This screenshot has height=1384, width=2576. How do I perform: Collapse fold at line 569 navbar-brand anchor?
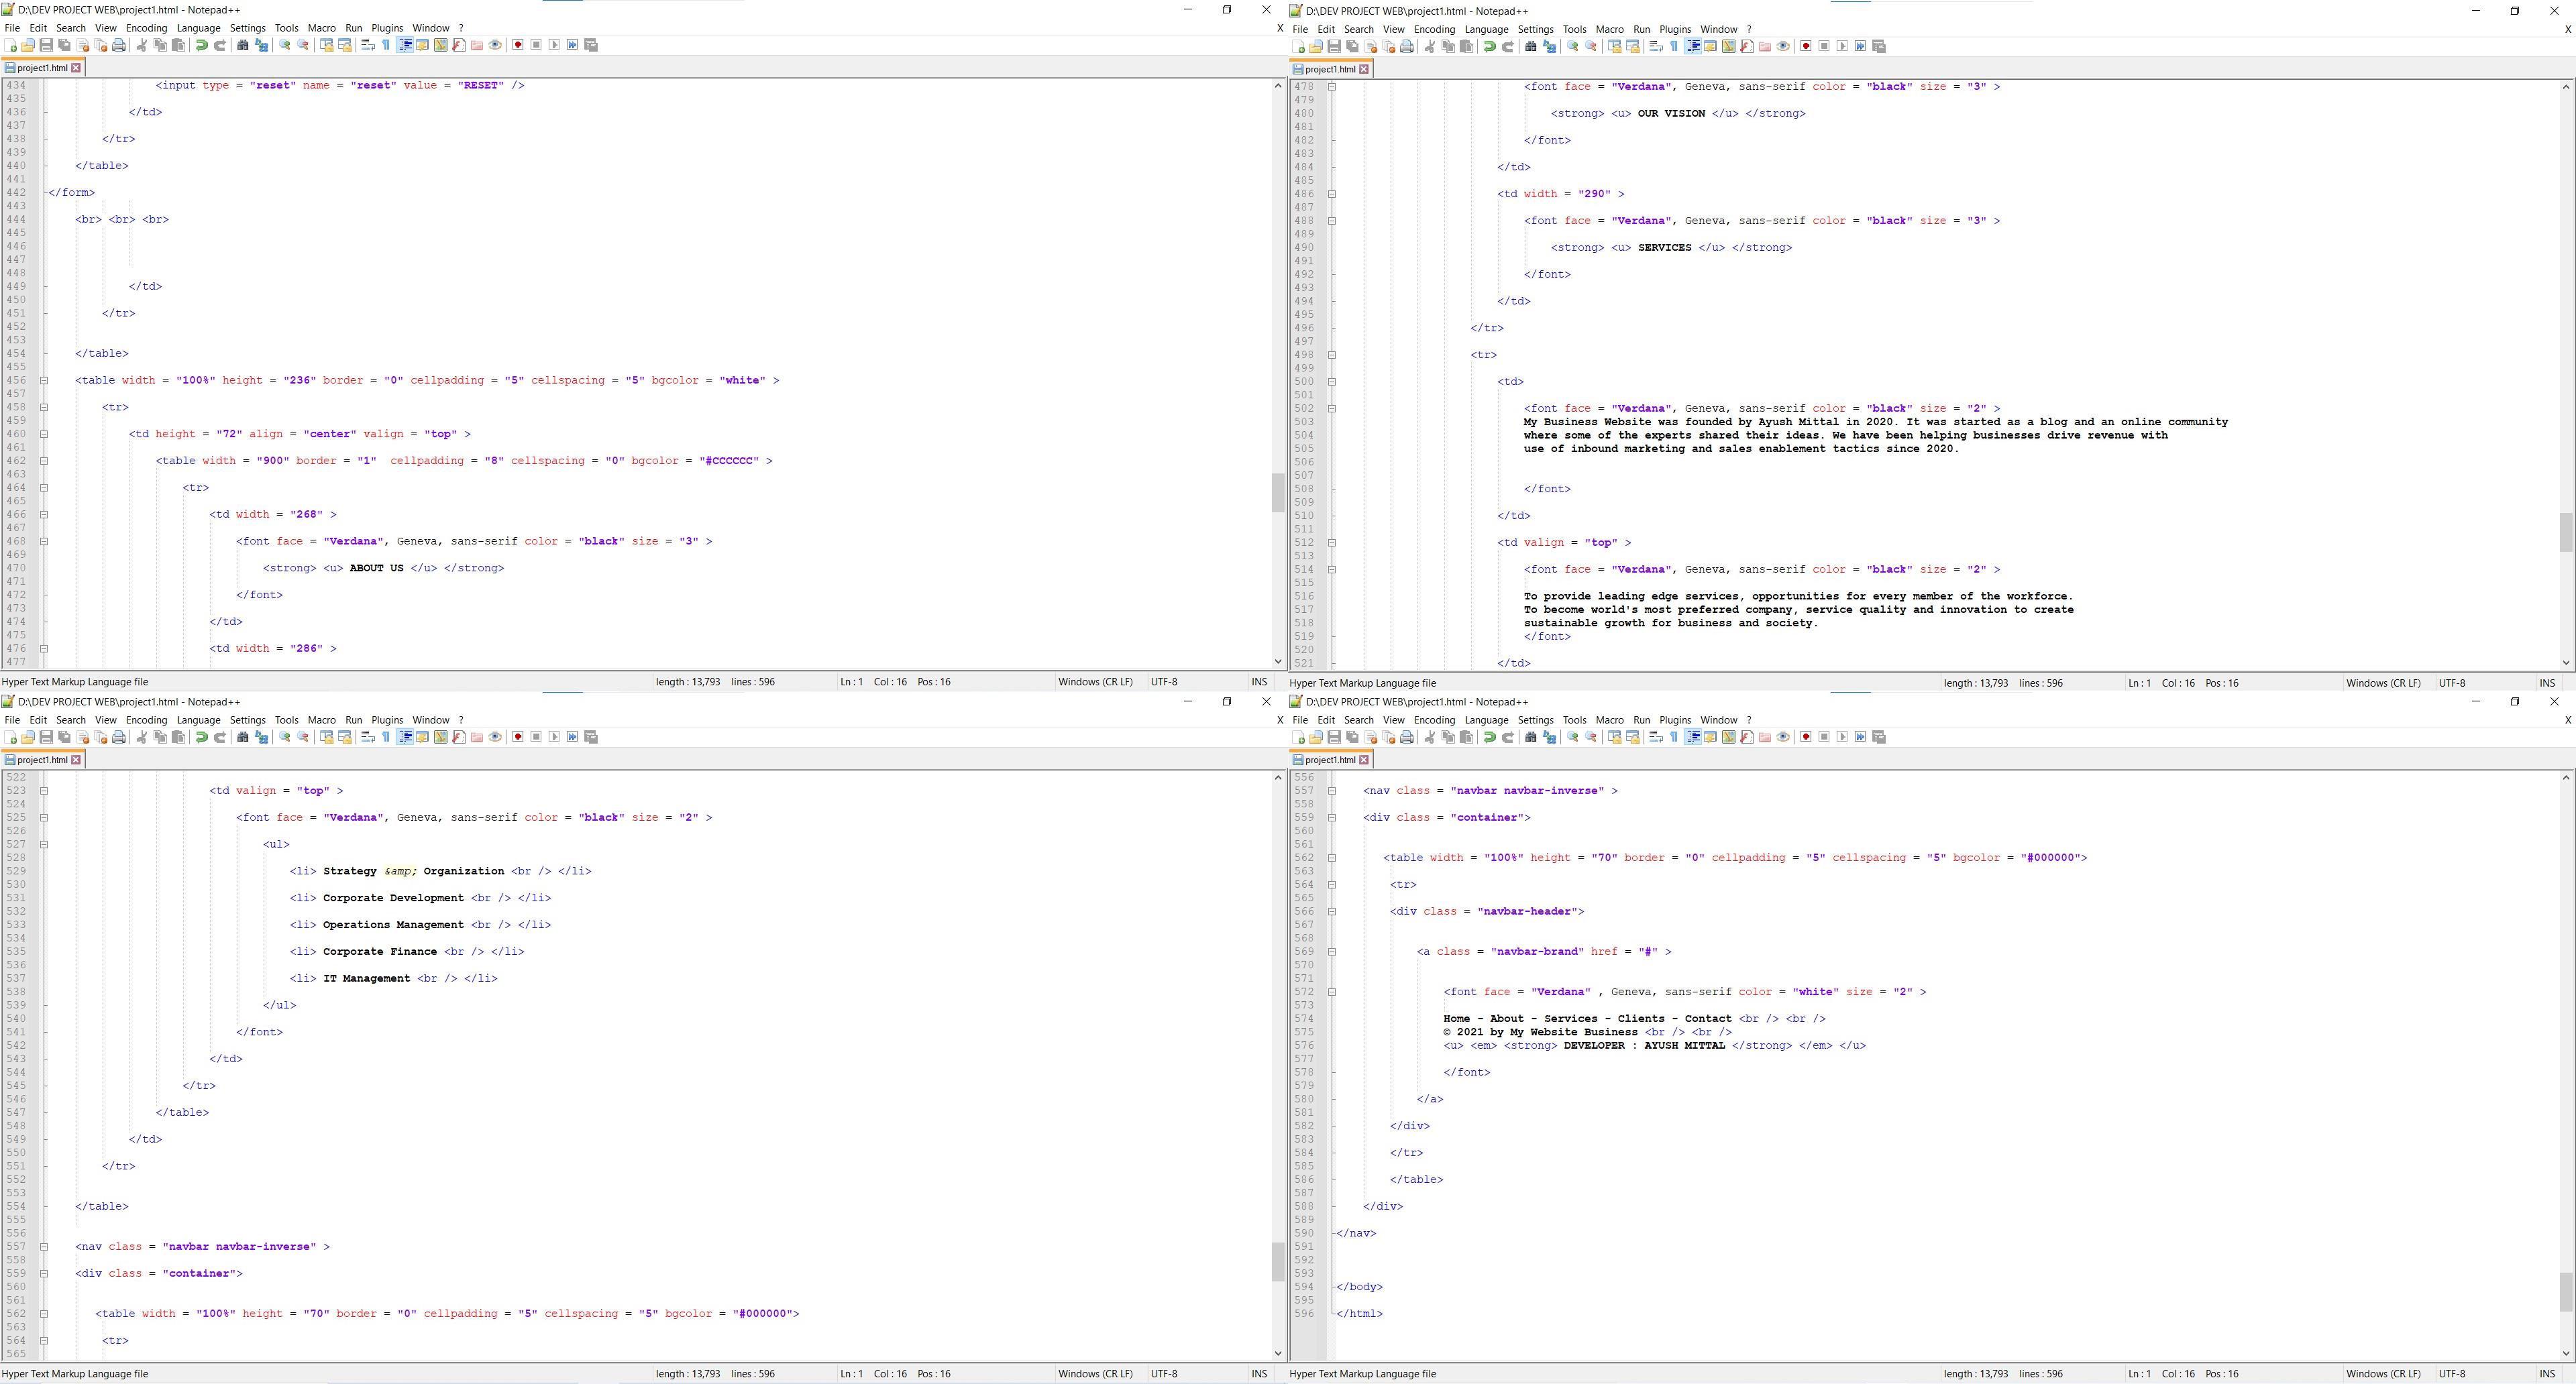pyautogui.click(x=1332, y=952)
